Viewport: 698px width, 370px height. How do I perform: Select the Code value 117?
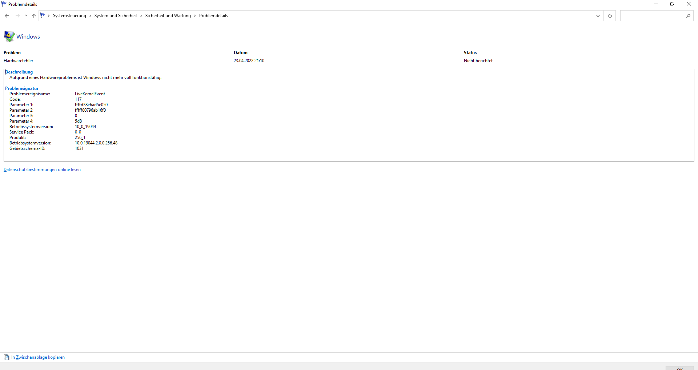[78, 99]
